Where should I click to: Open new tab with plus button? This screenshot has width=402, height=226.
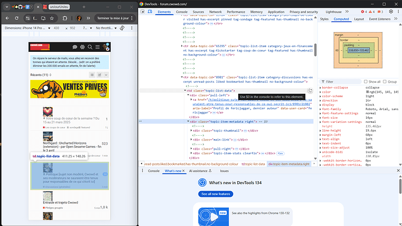(x=84, y=7)
